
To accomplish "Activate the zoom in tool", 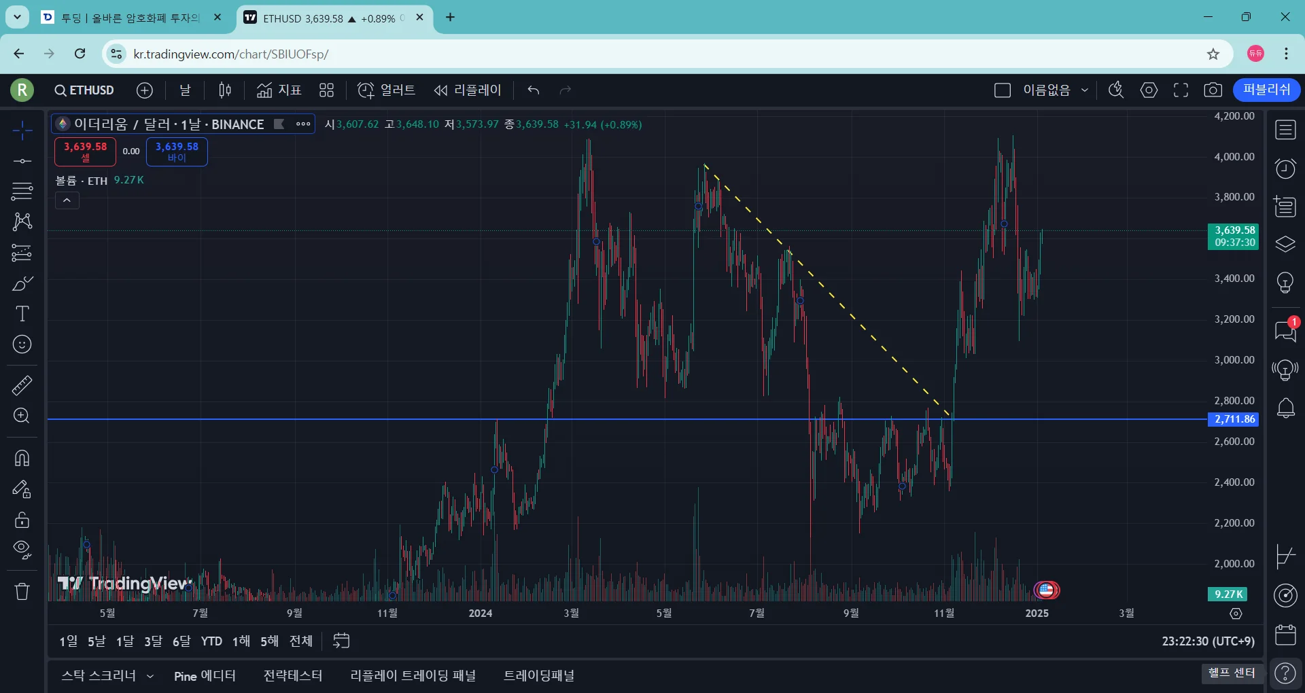I will click(22, 416).
